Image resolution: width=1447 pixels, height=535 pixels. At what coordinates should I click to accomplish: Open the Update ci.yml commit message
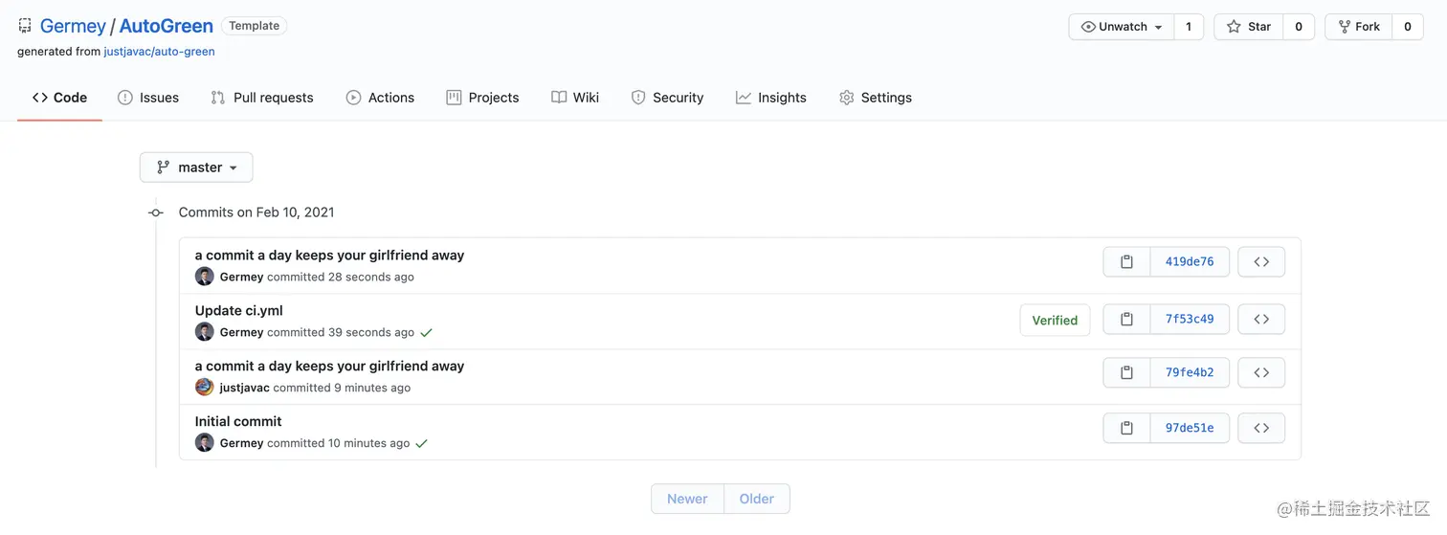239,311
